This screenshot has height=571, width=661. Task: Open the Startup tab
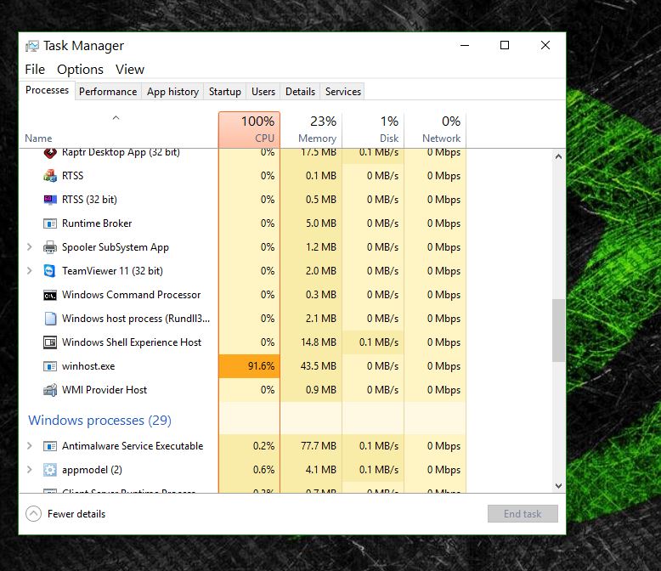point(225,92)
